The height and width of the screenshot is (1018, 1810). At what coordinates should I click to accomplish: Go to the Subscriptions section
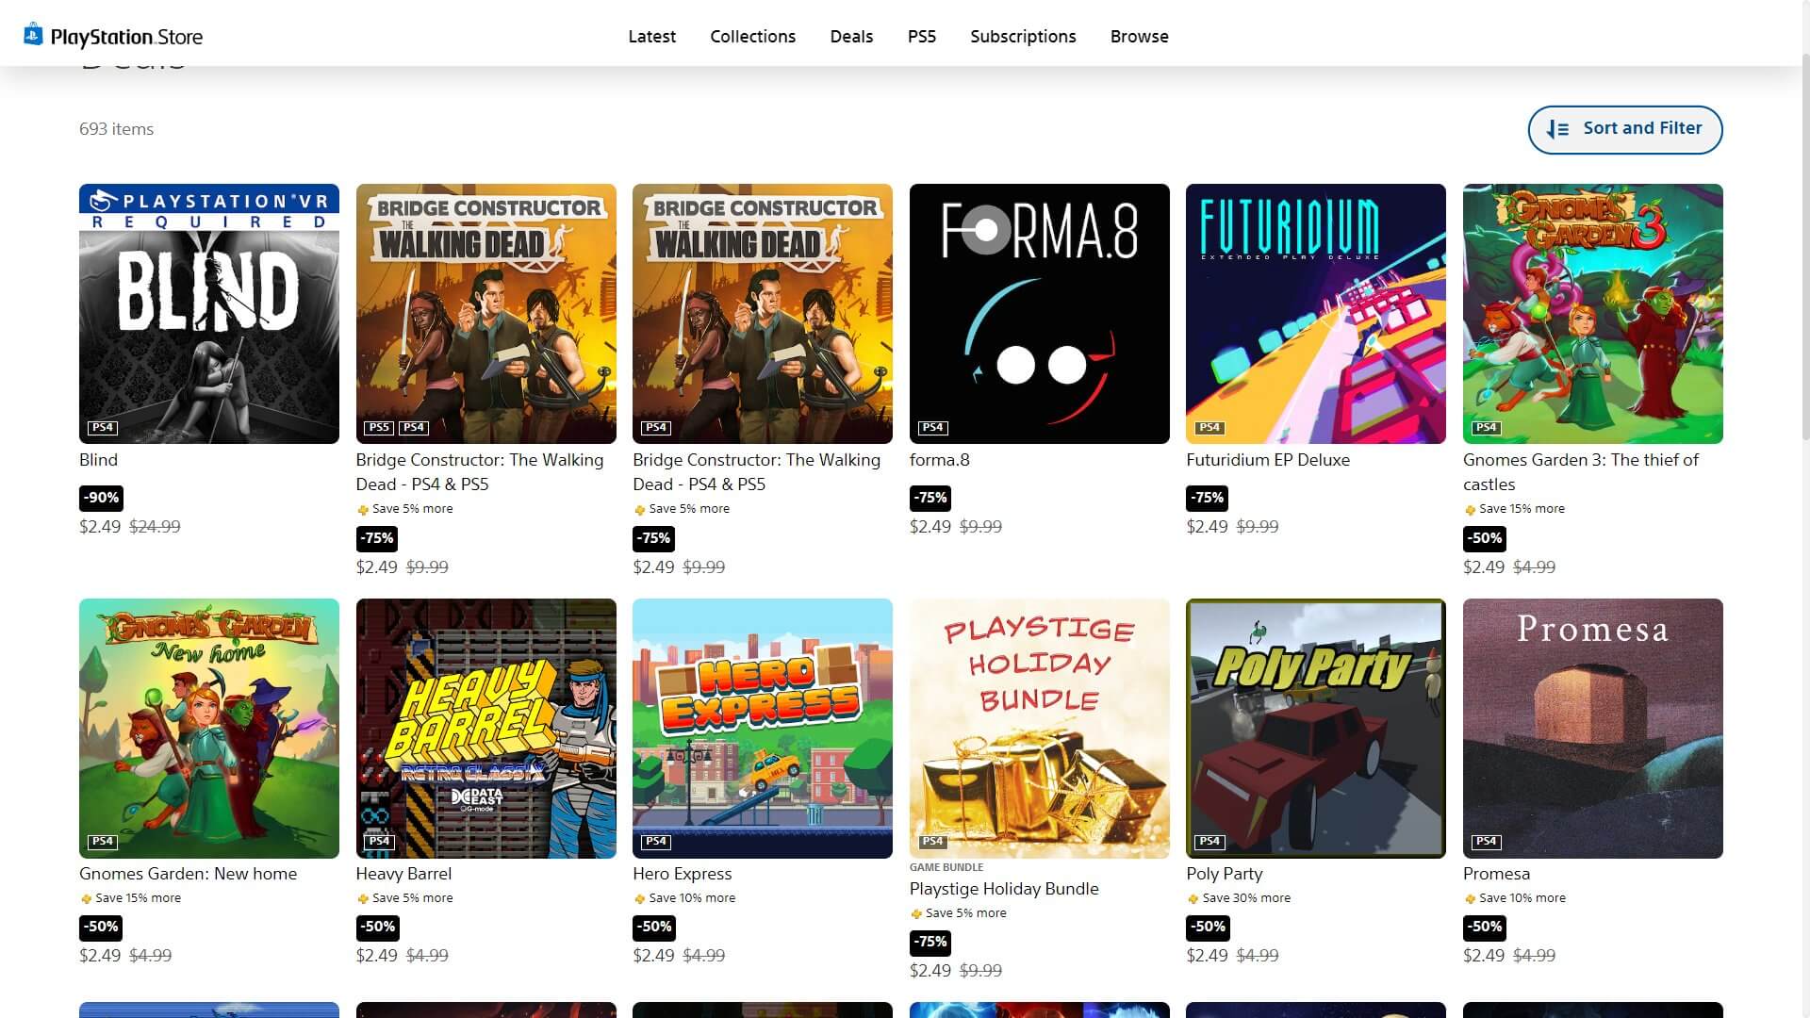pos(1023,37)
